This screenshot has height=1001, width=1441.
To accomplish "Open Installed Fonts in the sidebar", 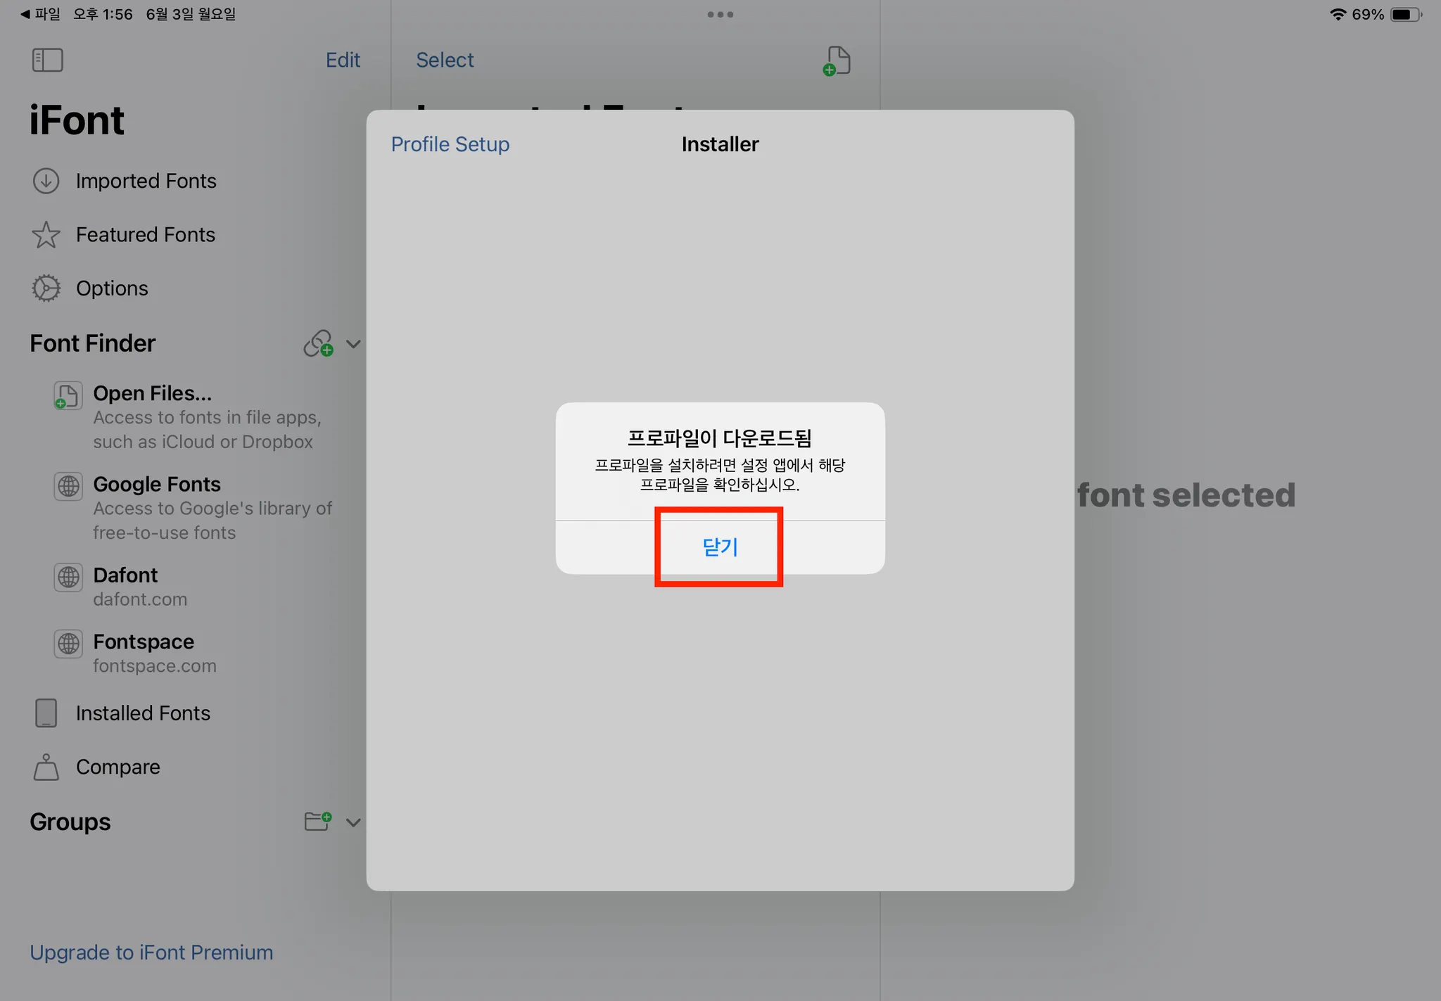I will click(x=143, y=713).
